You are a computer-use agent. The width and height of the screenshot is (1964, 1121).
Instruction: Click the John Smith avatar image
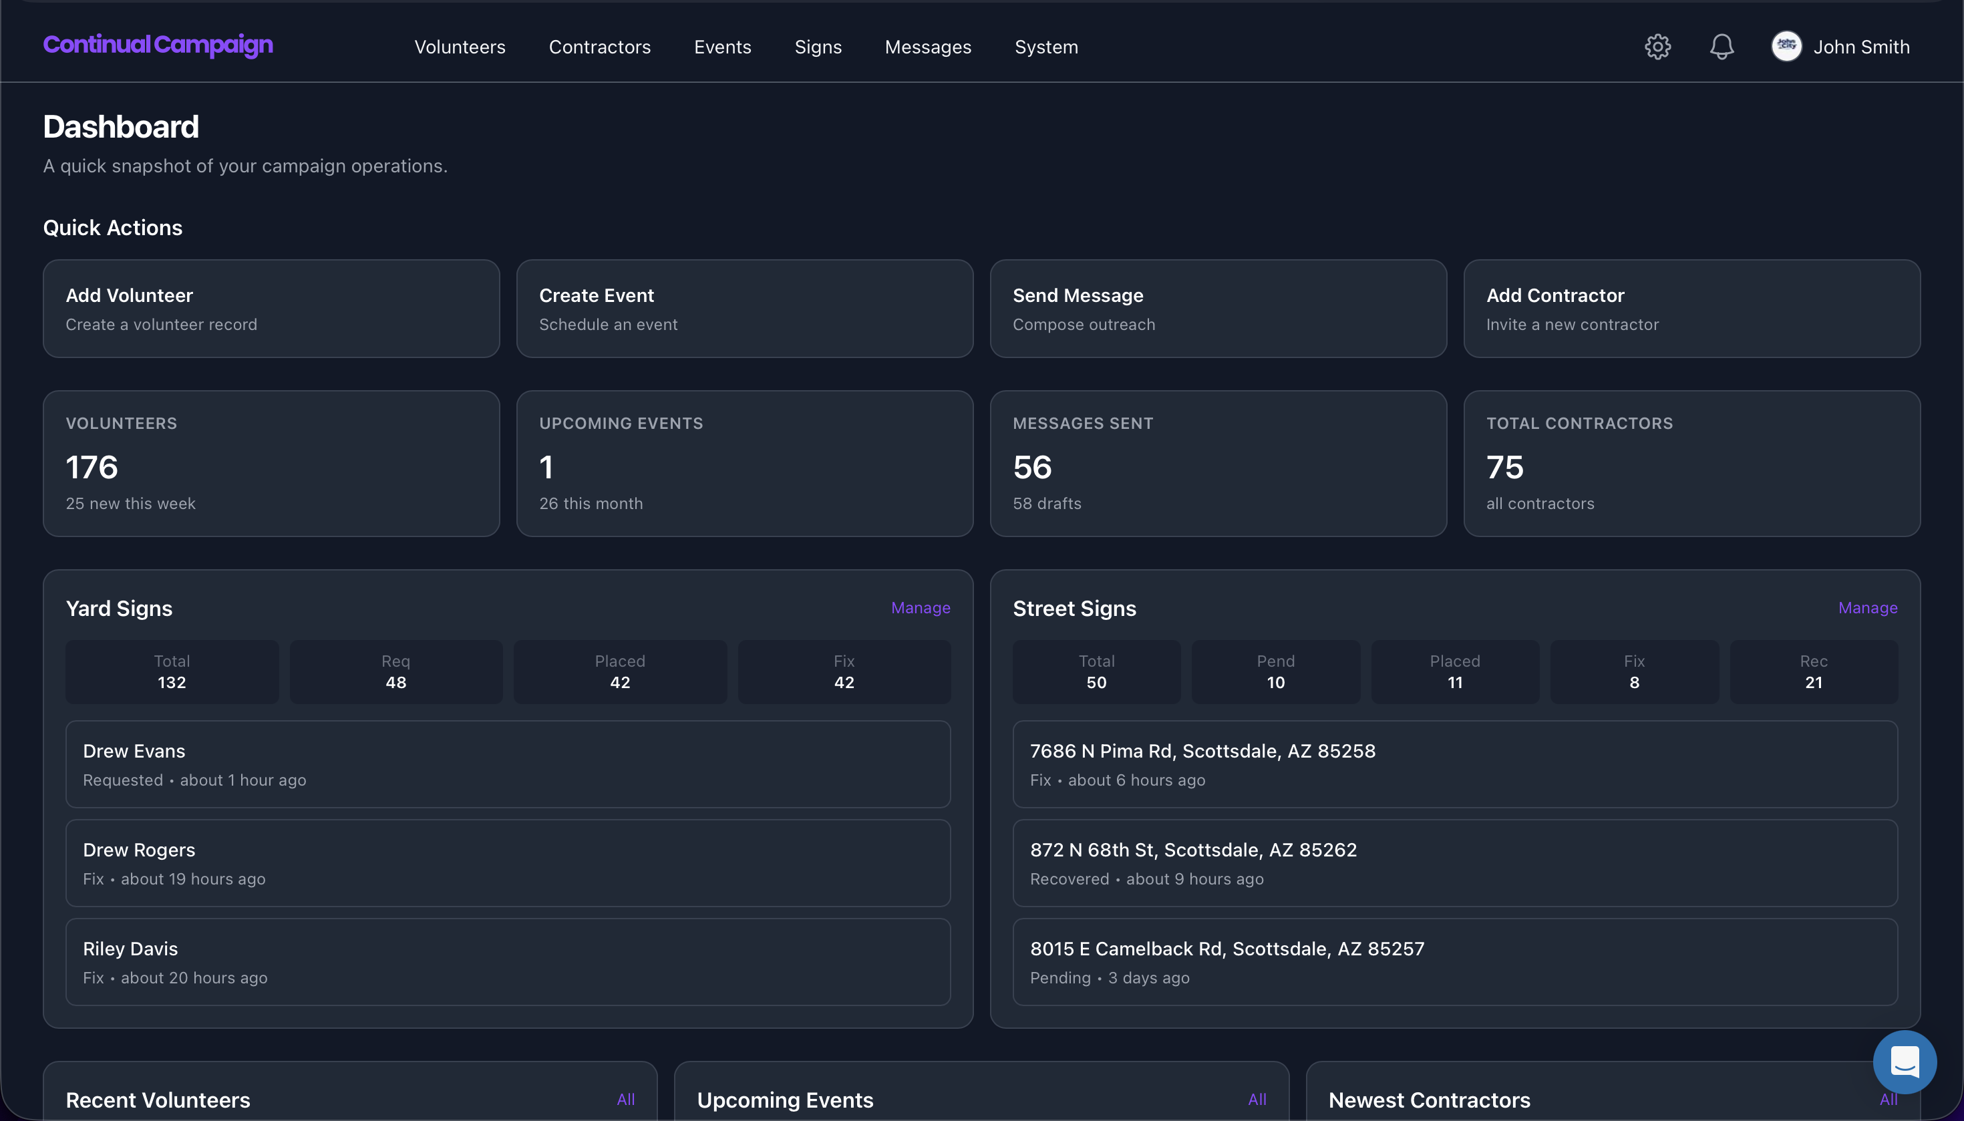coord(1786,47)
